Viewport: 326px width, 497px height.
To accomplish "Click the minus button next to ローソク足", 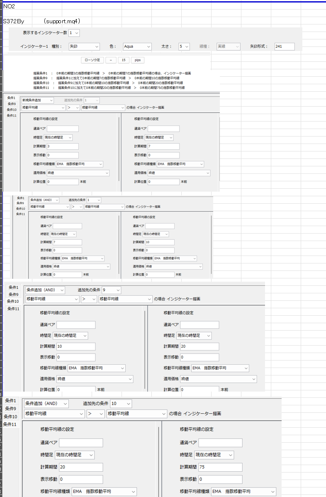I will (111, 60).
